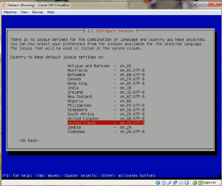Screen dimensions: 222x186
Task: Click the USB devices status icon
Action: [x=169, y=182]
